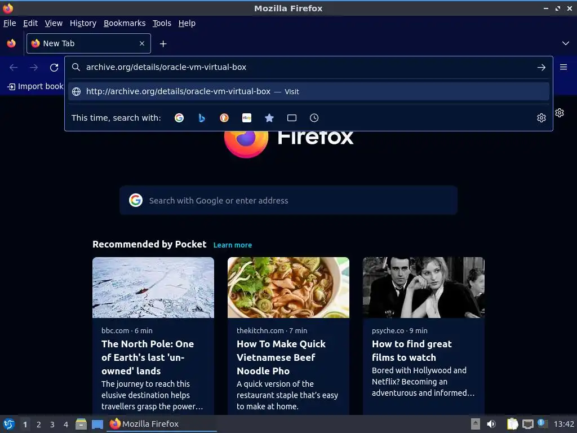This screenshot has height=433, width=577.
Task: Search open tabs using the tabs icon
Action: (x=292, y=118)
